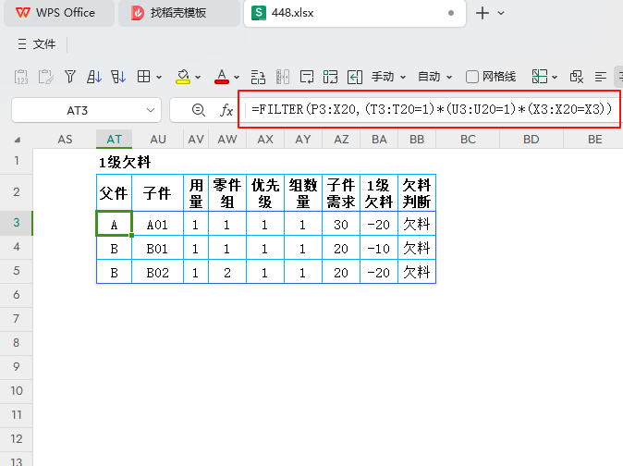Image resolution: width=623 pixels, height=466 pixels.
Task: Click the paste formatting clipboard icon
Action: pyautogui.click(x=45, y=76)
